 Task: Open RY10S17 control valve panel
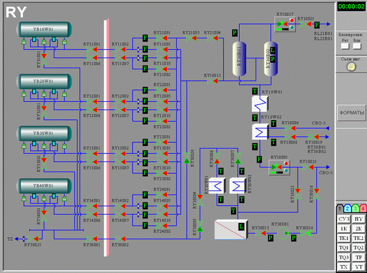[x=285, y=24]
